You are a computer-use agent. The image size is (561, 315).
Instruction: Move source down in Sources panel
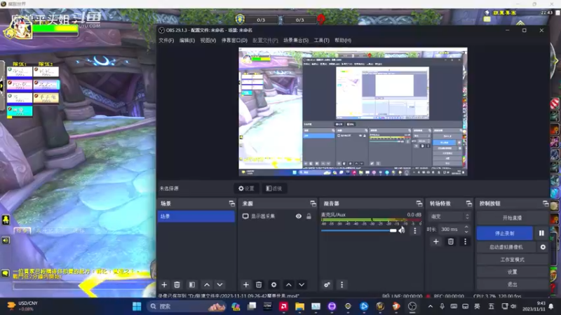(302, 285)
